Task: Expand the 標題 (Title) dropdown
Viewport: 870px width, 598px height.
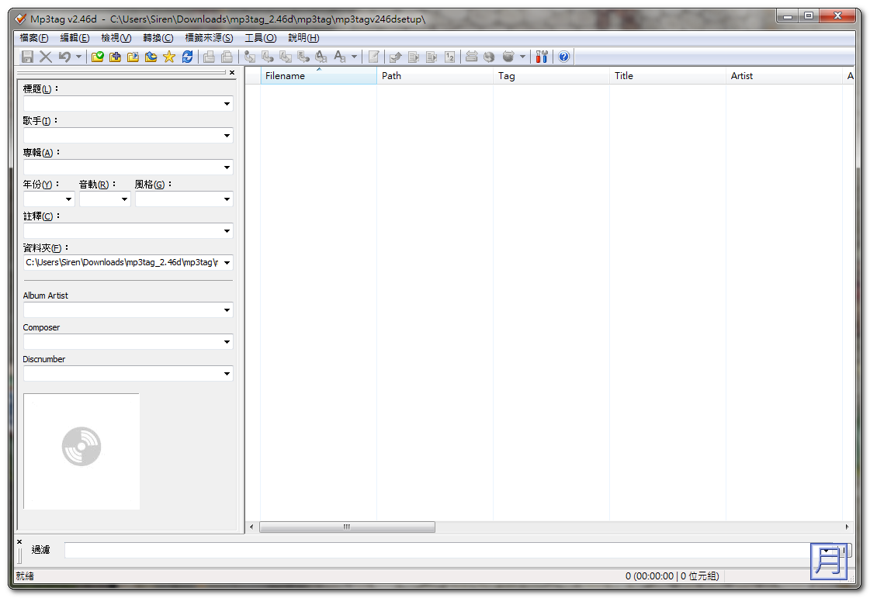Action: point(227,104)
